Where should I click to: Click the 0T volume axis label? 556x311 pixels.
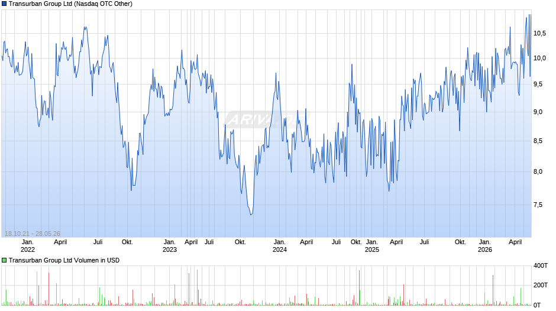[537, 305]
